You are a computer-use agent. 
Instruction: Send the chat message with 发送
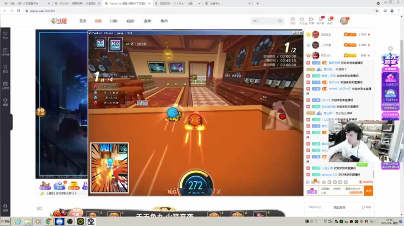(369, 191)
